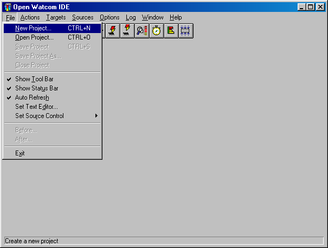Toggle the Show Tool Bar option
328x248 pixels.
click(x=34, y=79)
